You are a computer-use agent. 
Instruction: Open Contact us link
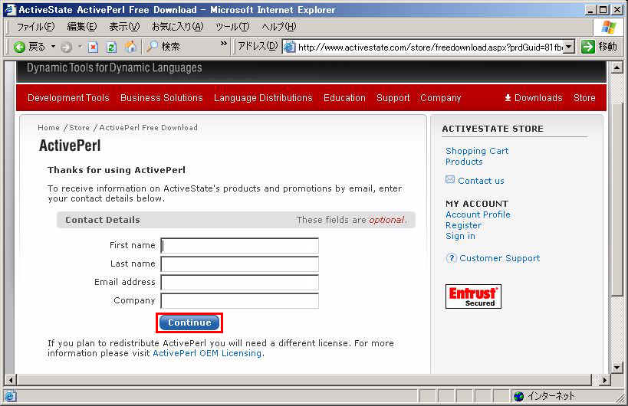click(x=481, y=181)
